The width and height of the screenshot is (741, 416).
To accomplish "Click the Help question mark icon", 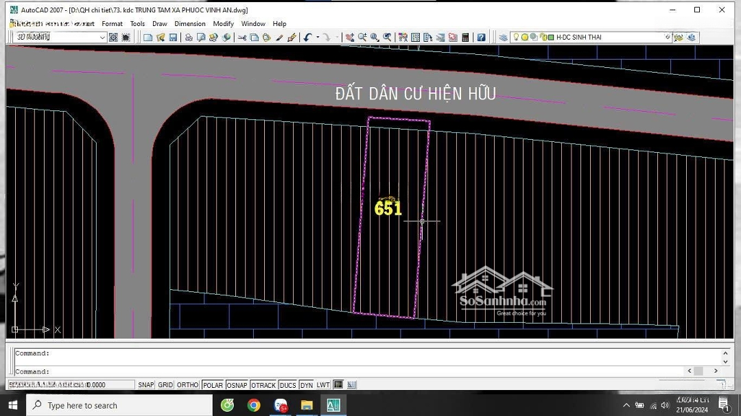I will (482, 38).
